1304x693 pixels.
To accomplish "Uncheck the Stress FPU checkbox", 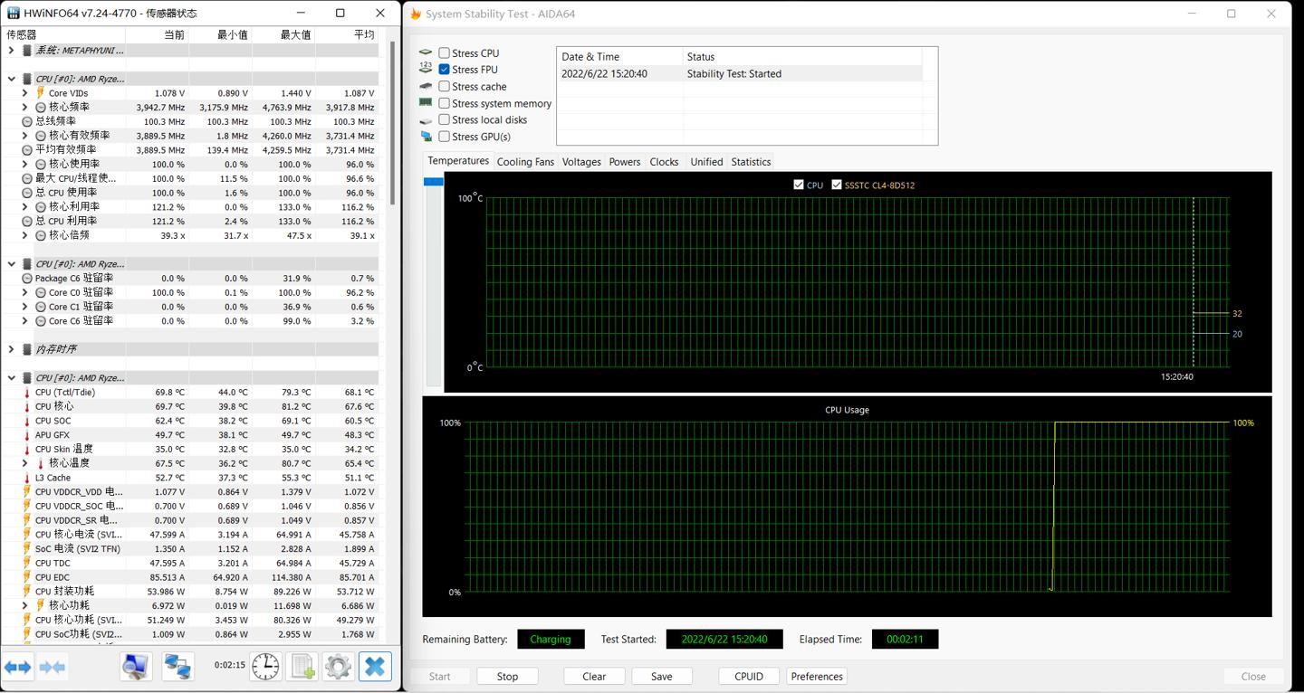I will coord(445,70).
